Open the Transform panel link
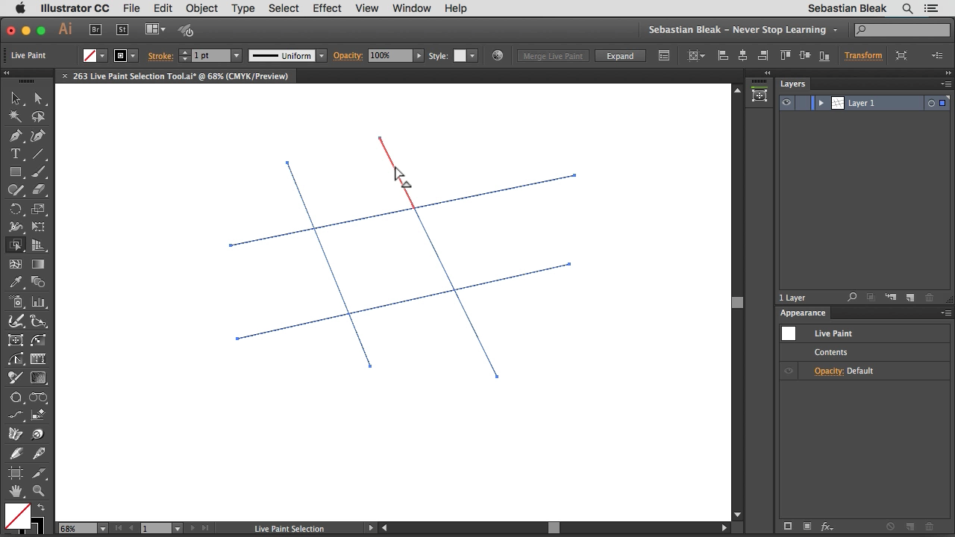 pos(862,56)
